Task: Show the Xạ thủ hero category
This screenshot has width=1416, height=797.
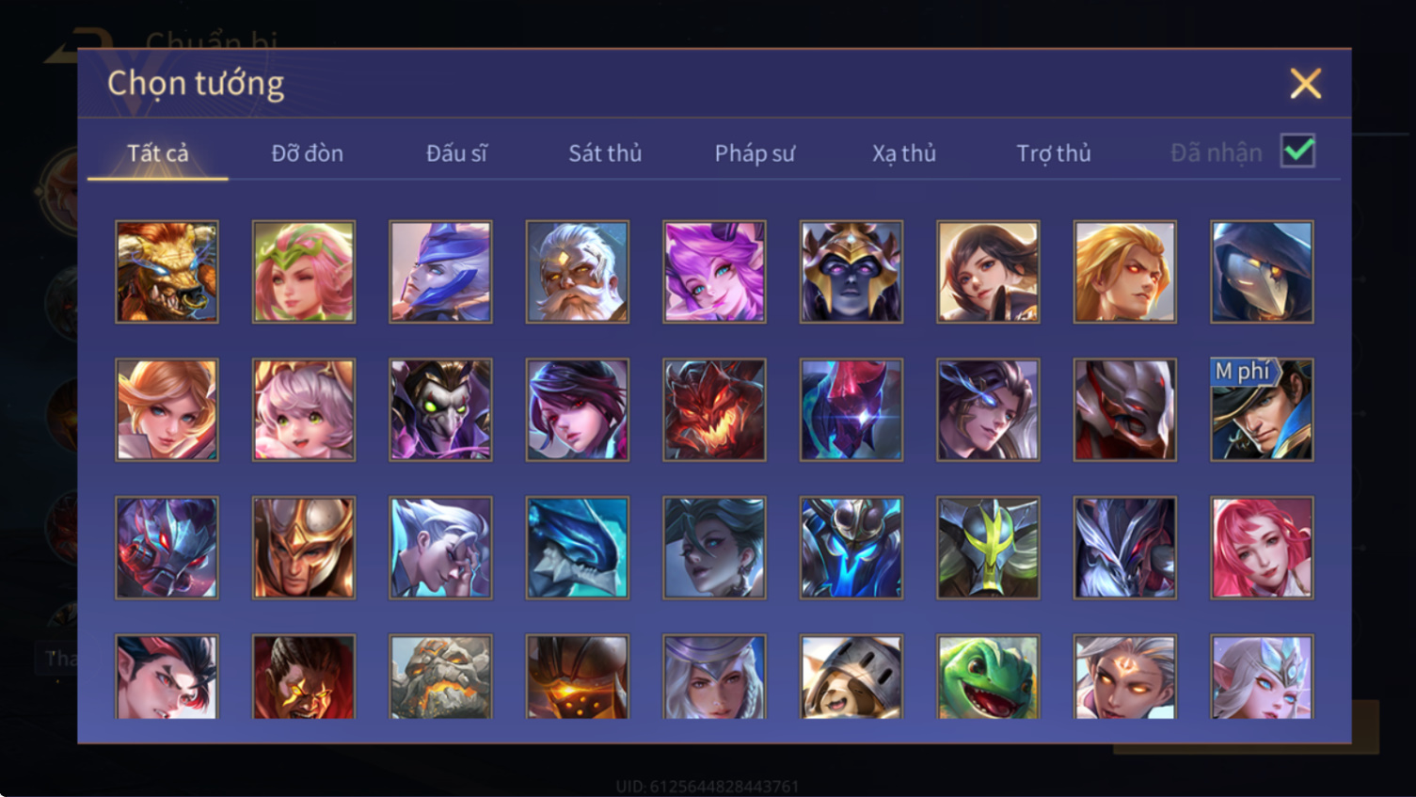Action: [x=904, y=152]
